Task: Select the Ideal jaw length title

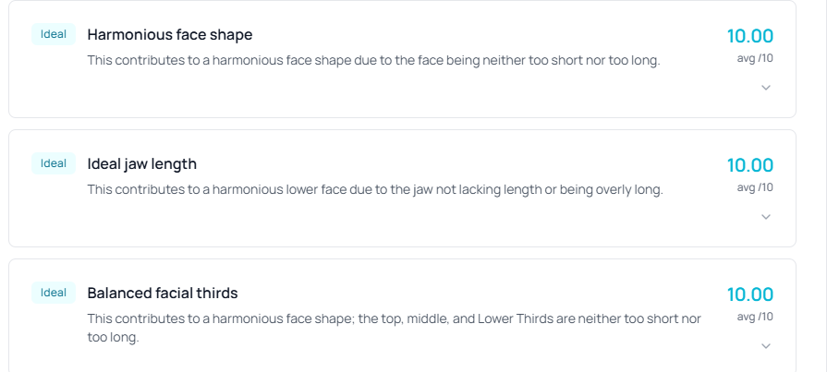Action: point(141,163)
